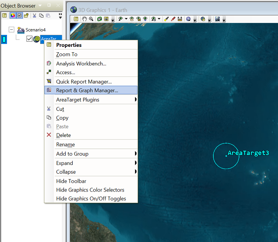
Task: Click Properties icon in Object Browser toolbar
Action: [4, 16]
